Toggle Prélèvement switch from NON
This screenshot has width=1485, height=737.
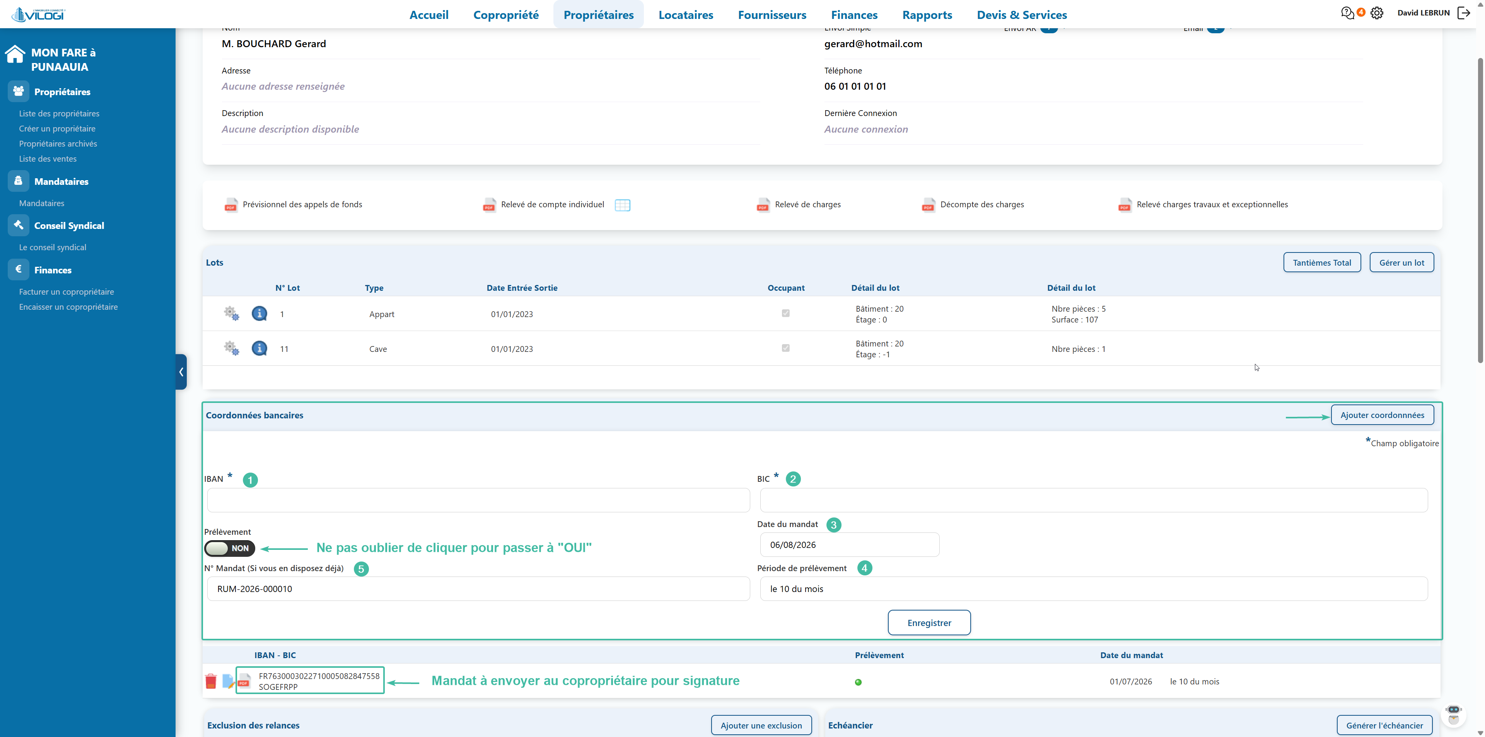(x=229, y=548)
